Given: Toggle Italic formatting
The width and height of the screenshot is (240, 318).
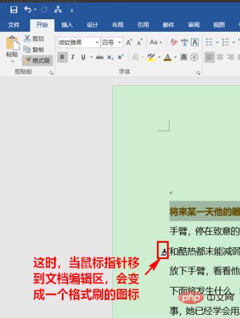Looking at the screenshot, I should (72, 57).
